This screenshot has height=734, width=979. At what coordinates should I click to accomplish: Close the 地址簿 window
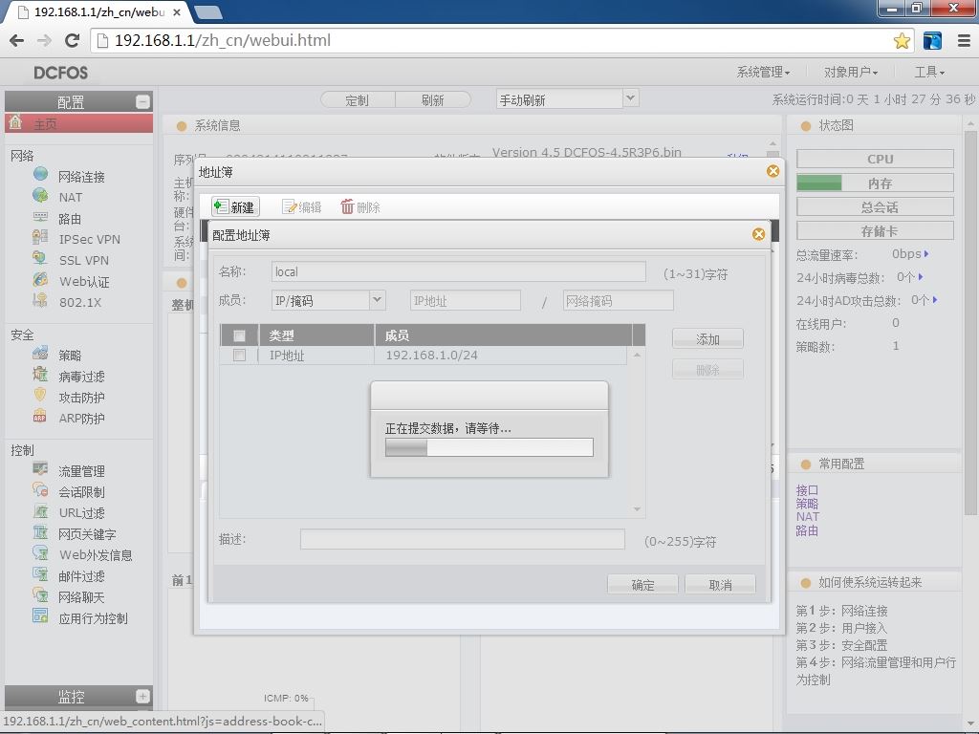coord(772,171)
